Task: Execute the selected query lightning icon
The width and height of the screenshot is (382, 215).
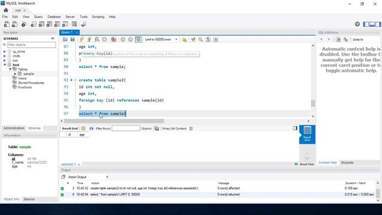Action: click(x=82, y=39)
